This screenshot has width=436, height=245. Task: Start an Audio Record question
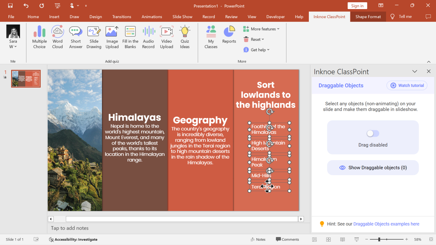(x=148, y=37)
